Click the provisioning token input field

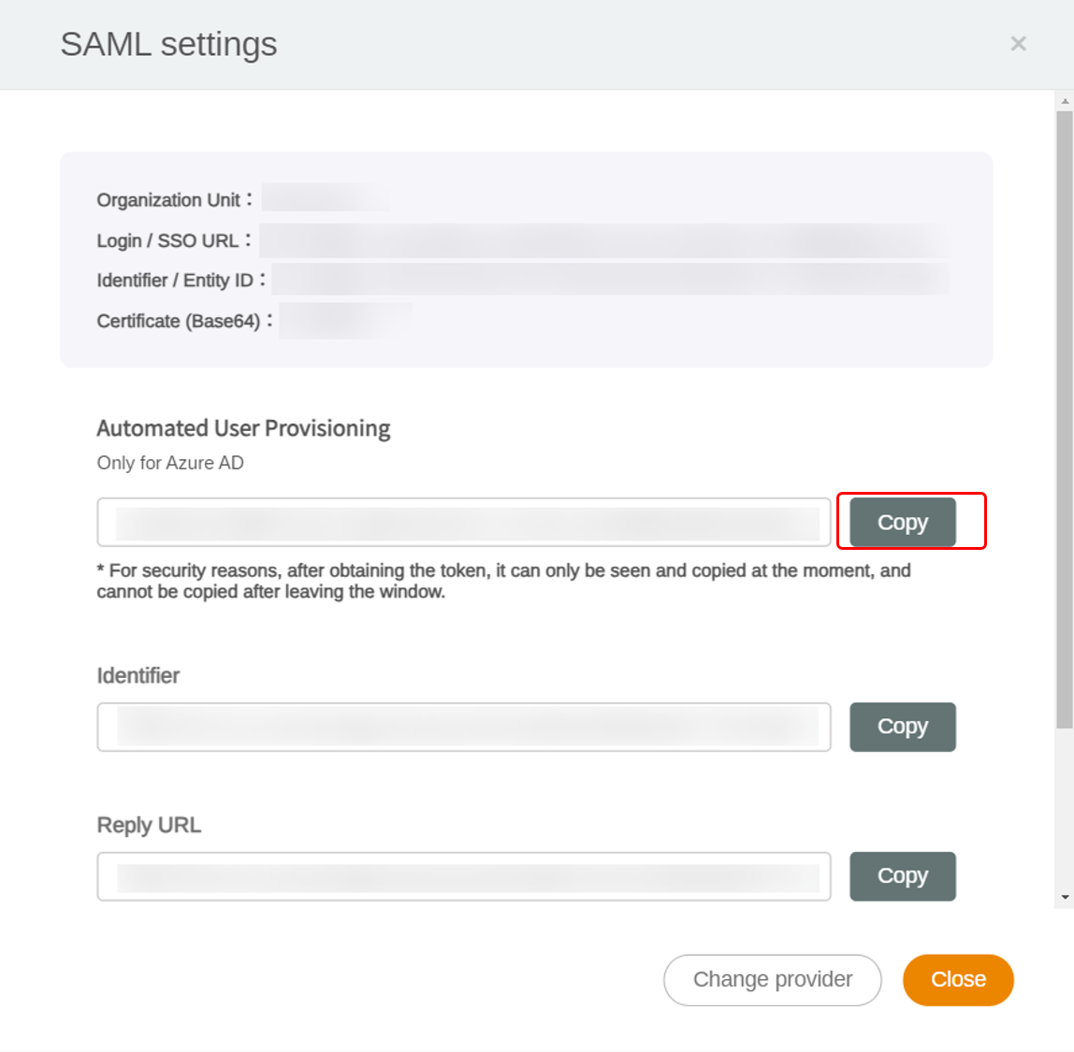pos(464,523)
